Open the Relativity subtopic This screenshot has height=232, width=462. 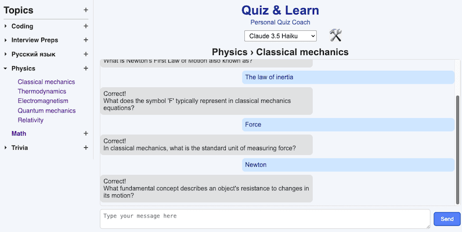pyautogui.click(x=31, y=120)
